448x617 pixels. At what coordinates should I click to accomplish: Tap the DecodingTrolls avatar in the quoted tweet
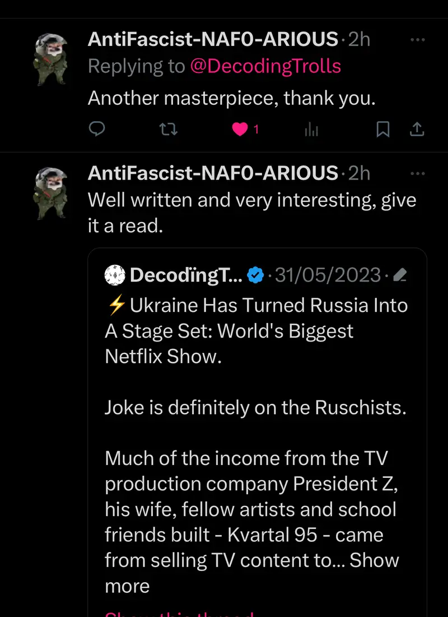(115, 275)
